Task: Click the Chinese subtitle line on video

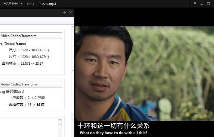Action: tap(114, 126)
